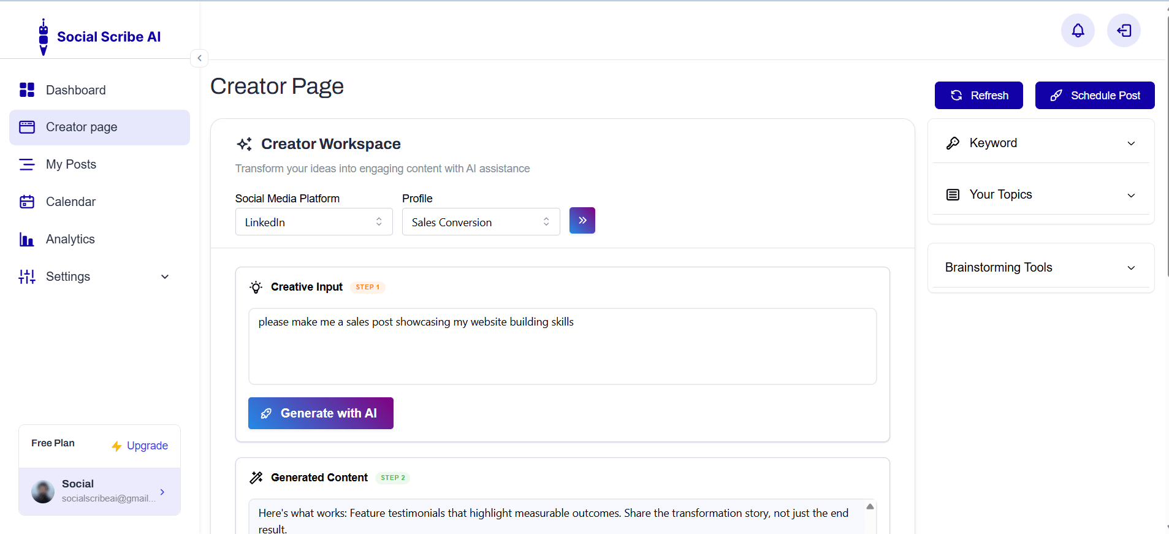This screenshot has height=534, width=1169.
Task: Click the Upgrade plan link
Action: click(147, 446)
